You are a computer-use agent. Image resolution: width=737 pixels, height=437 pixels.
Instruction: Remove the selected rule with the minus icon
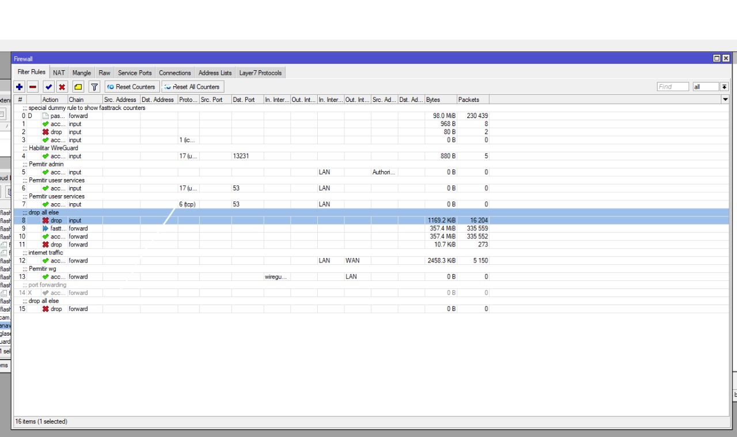[33, 87]
